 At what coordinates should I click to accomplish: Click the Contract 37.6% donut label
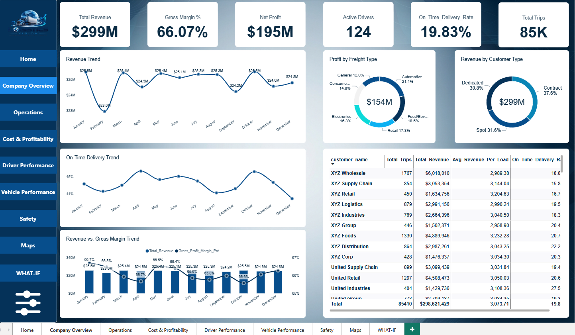(x=553, y=90)
